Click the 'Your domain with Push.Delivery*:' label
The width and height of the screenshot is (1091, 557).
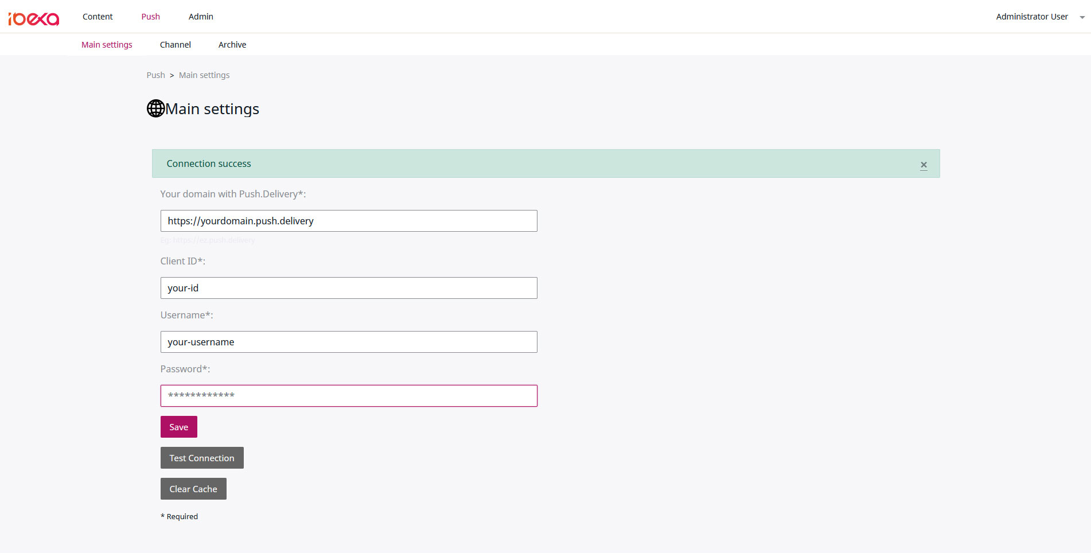(233, 194)
